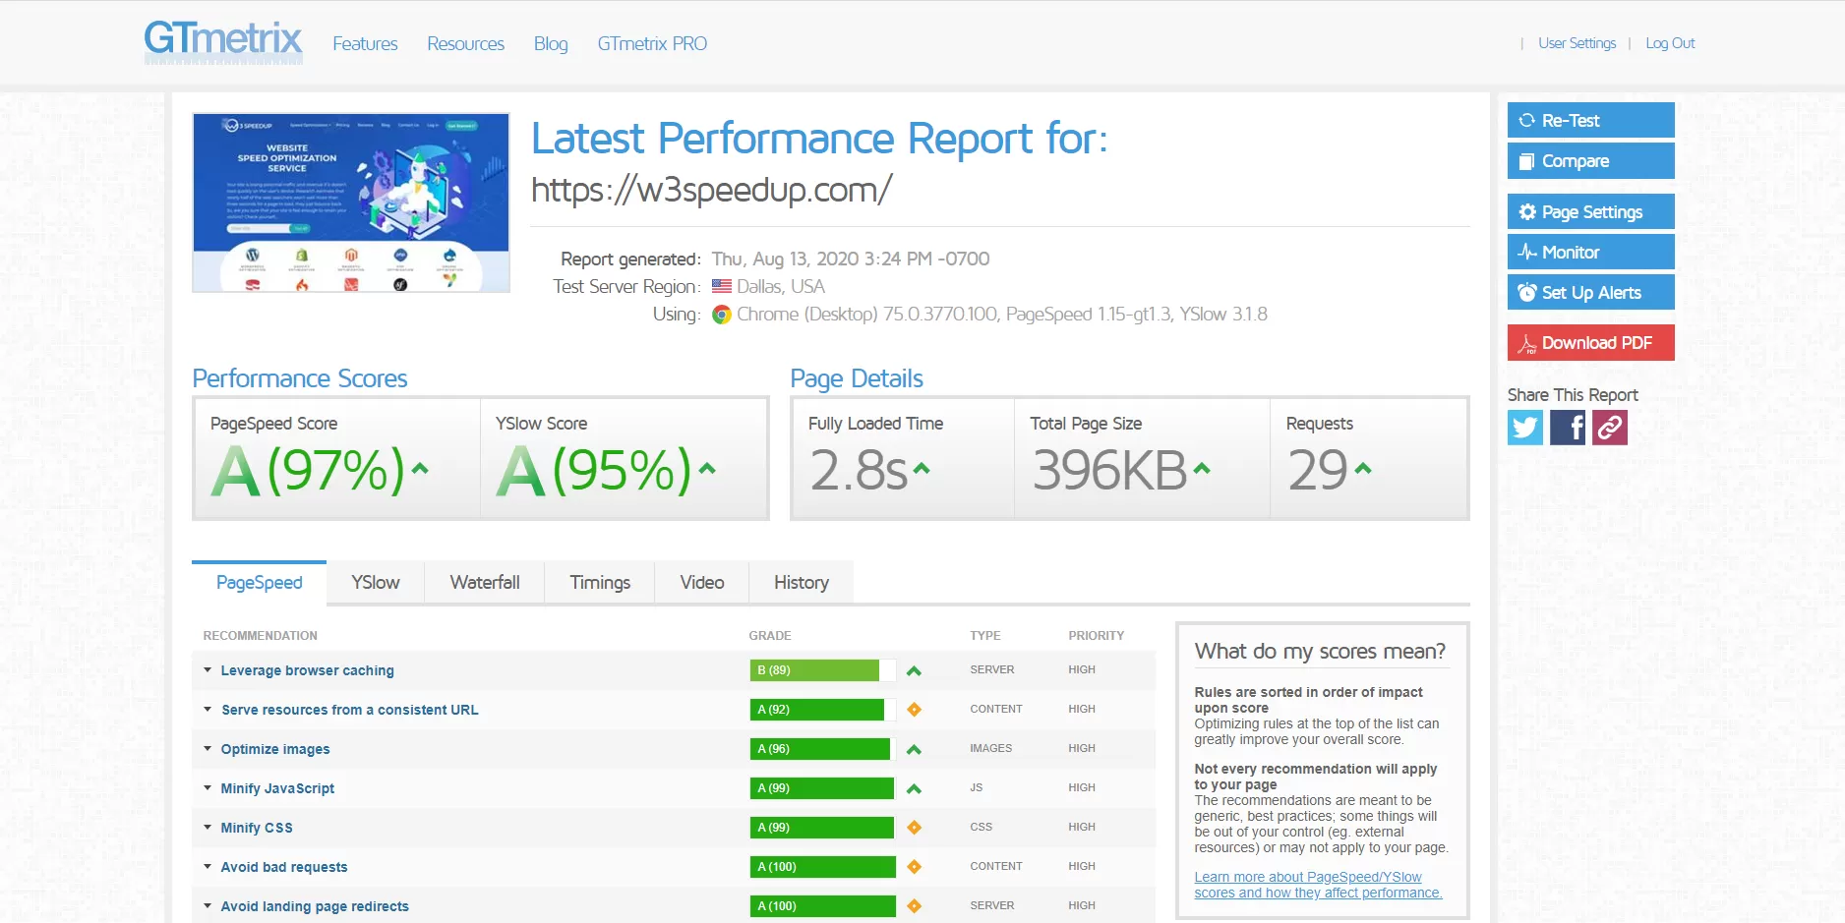This screenshot has width=1845, height=923.
Task: Click arrow next to Requests 29
Action: pyautogui.click(x=1363, y=469)
